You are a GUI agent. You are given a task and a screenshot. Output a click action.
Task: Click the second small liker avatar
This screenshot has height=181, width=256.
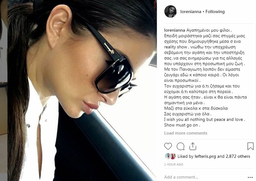[173, 156]
